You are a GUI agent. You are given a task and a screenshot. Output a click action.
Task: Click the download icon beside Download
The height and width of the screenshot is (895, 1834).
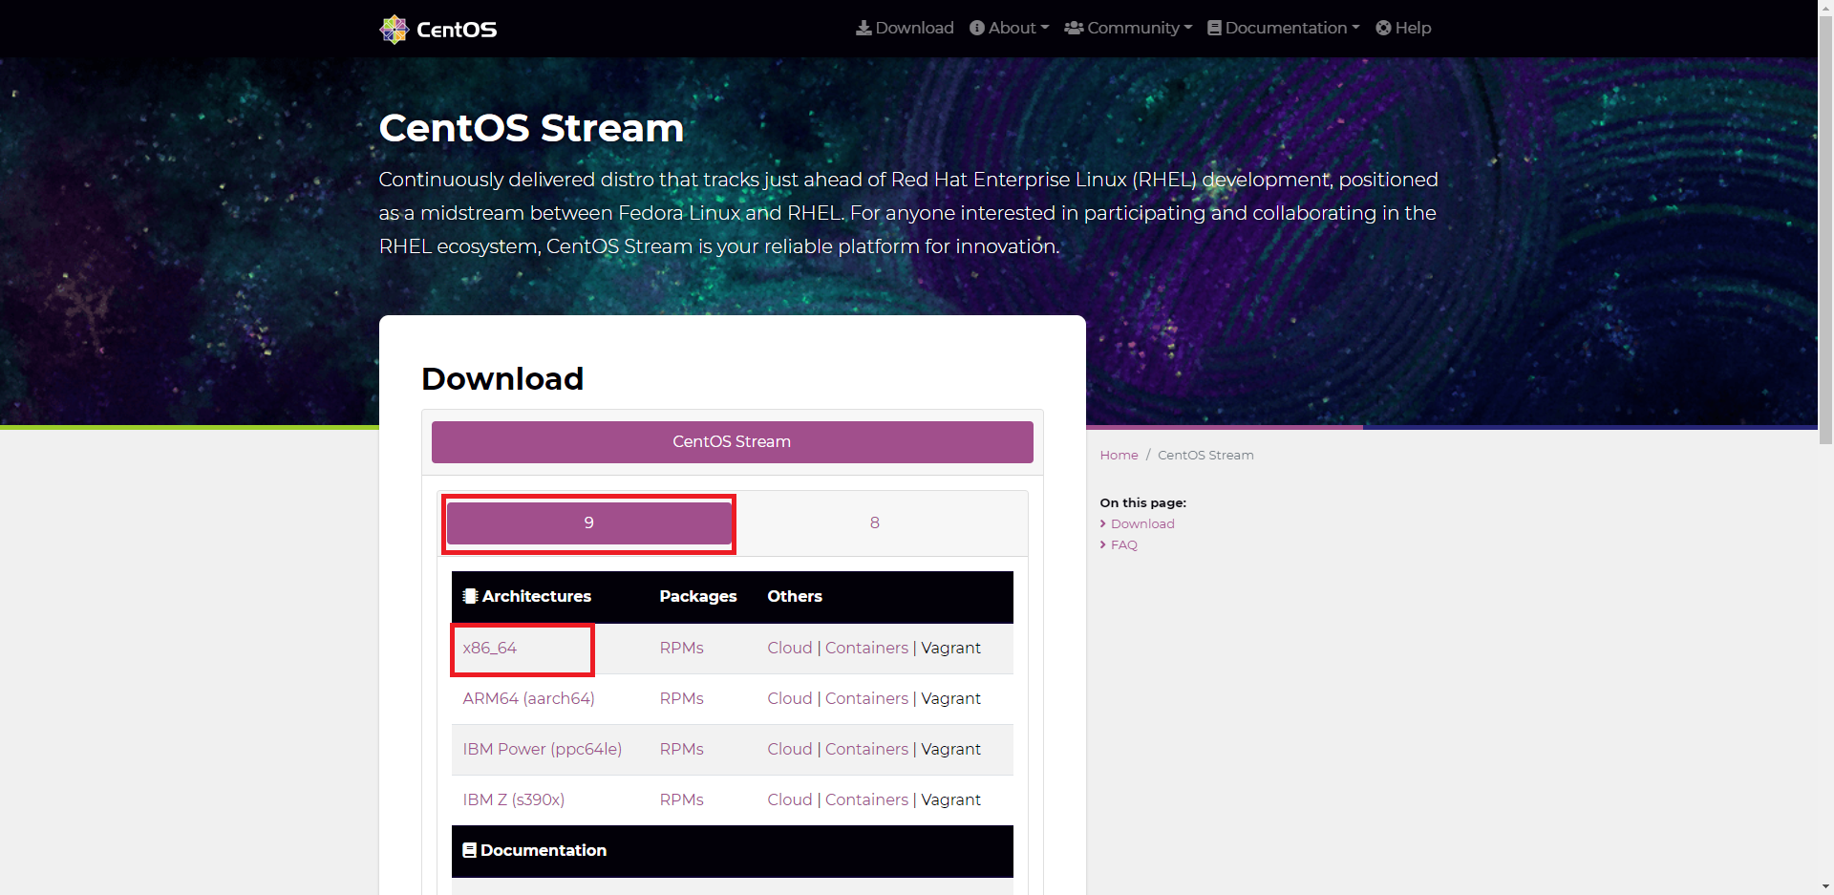pos(863,28)
